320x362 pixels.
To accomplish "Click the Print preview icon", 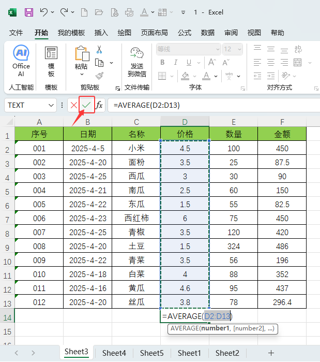I will tap(114, 12).
